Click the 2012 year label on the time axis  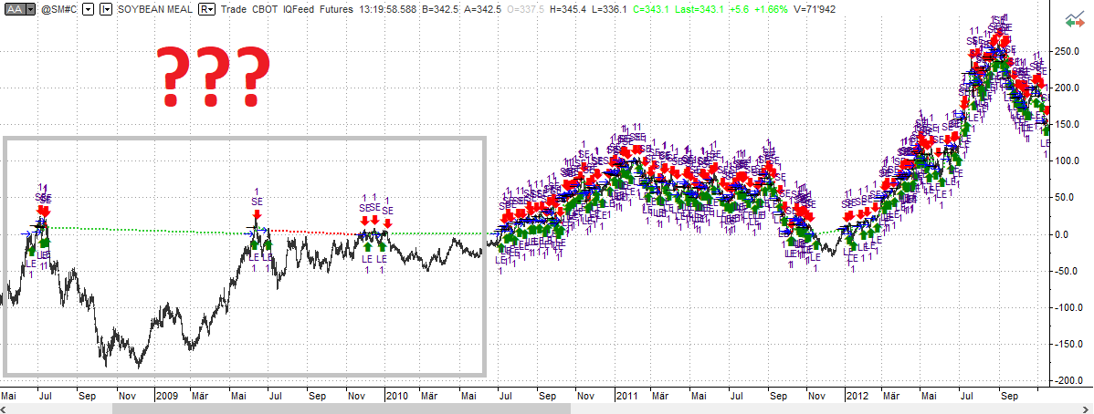tap(856, 396)
